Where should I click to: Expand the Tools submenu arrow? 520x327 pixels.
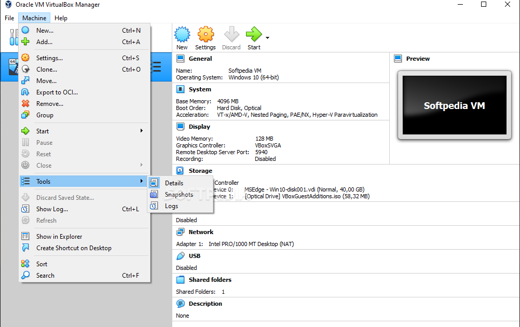tap(142, 181)
